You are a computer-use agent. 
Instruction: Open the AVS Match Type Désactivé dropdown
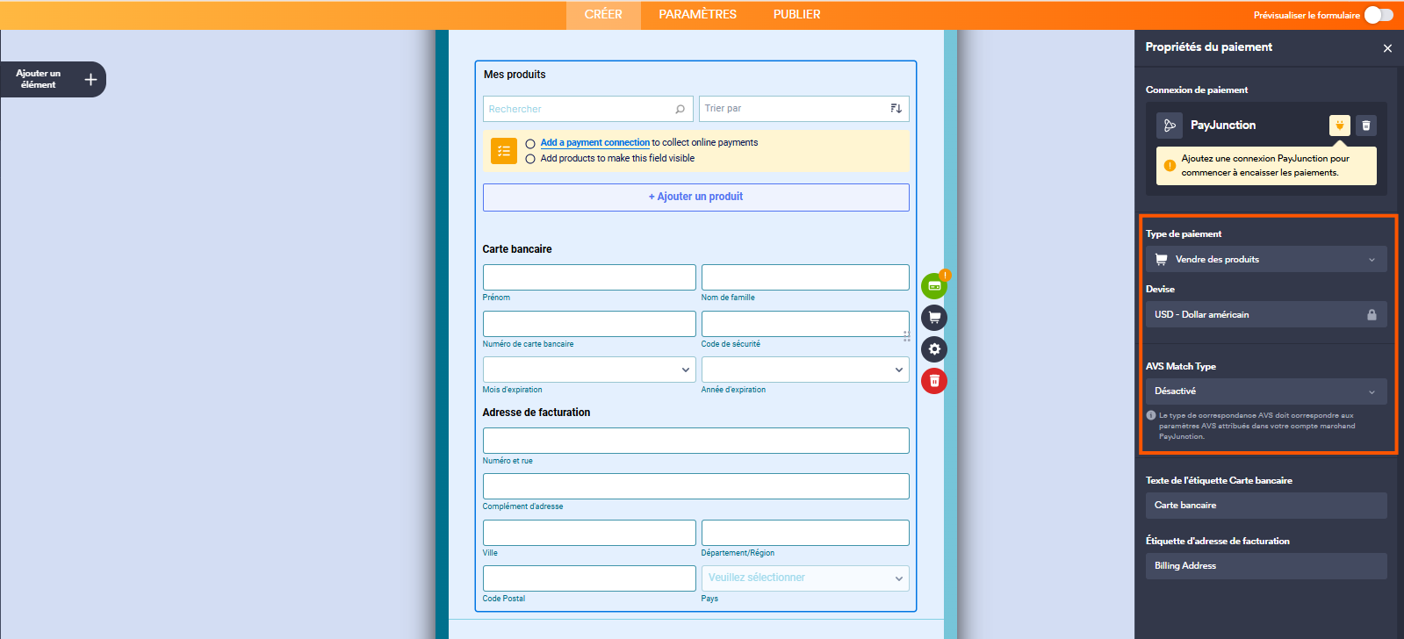point(1266,391)
